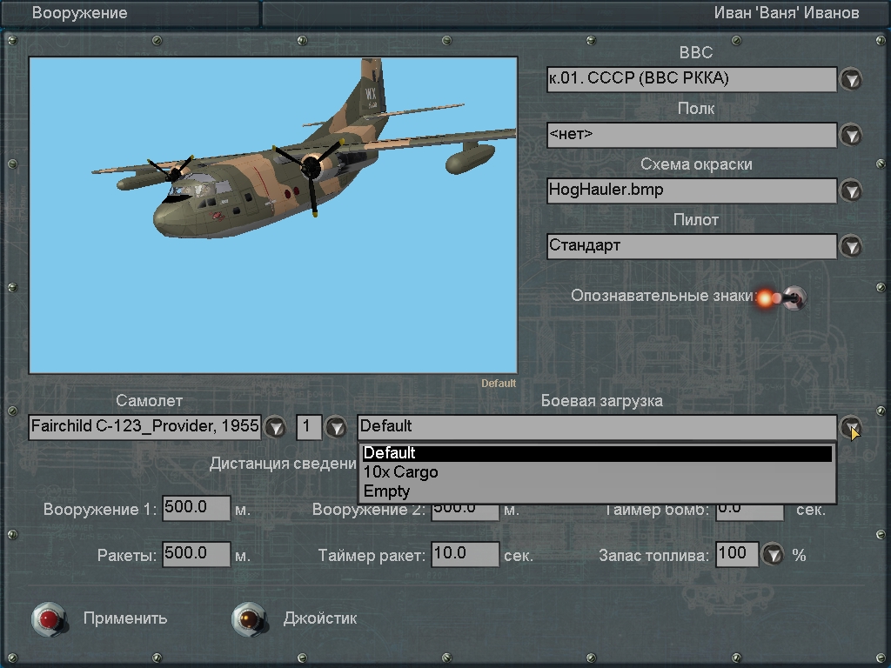Click the Применить text label
The image size is (891, 668).
[x=125, y=618]
